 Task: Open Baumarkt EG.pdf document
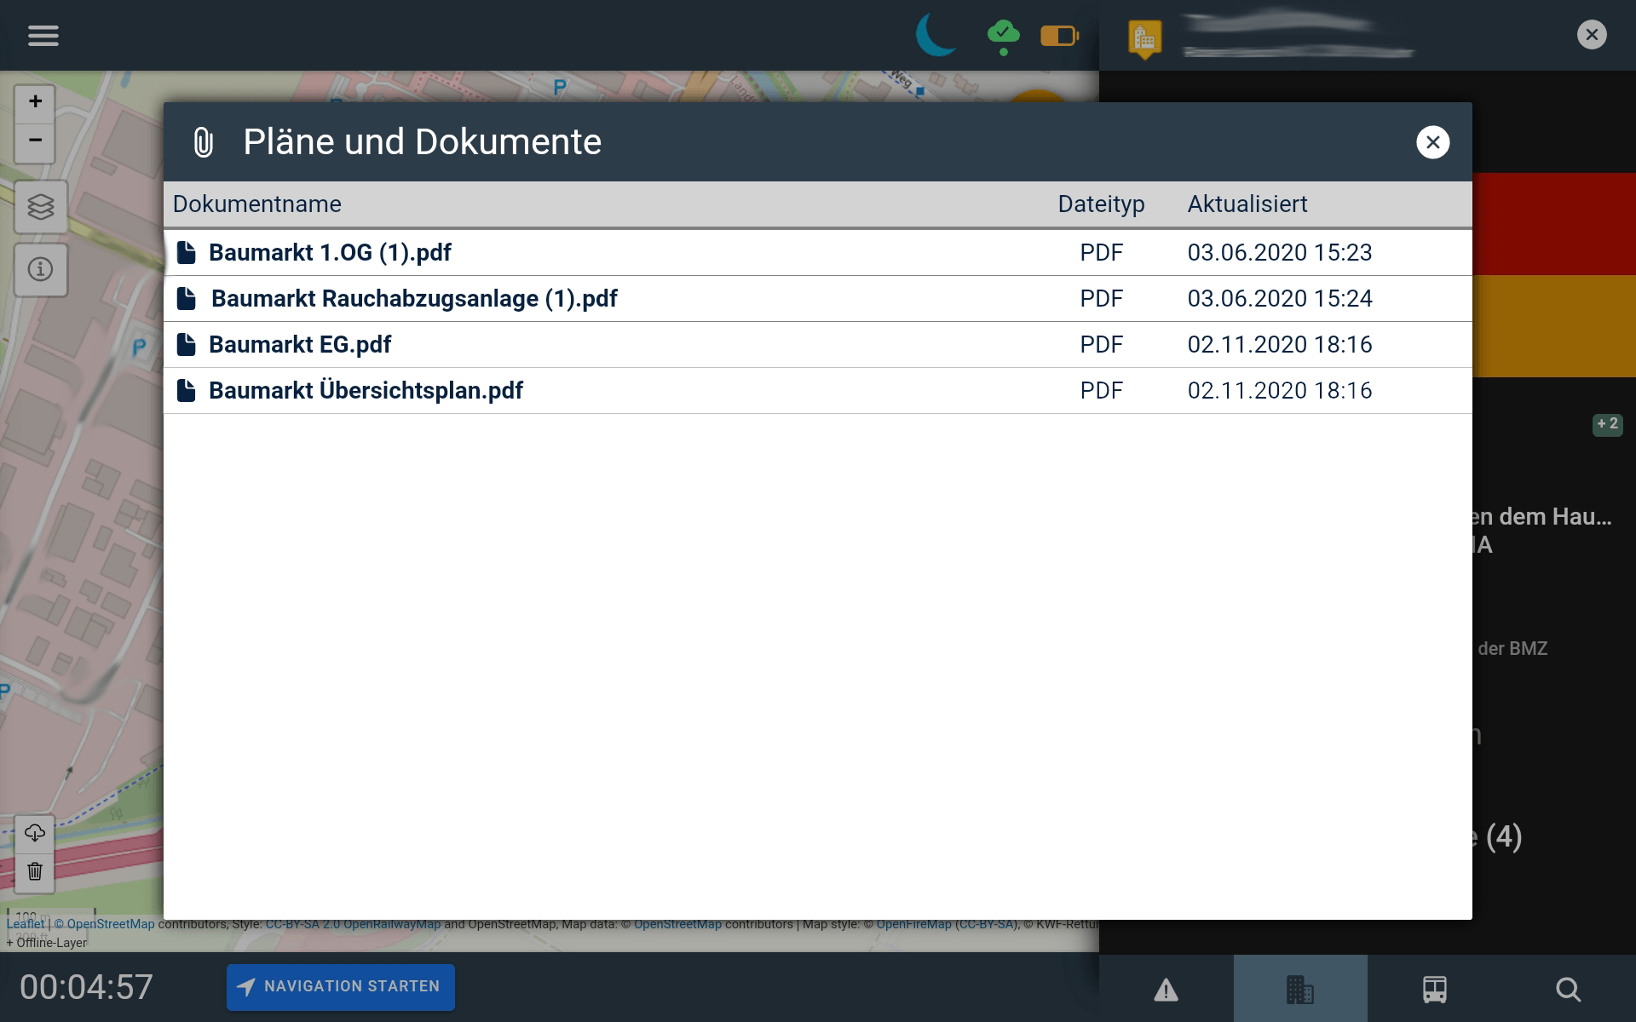(x=299, y=345)
